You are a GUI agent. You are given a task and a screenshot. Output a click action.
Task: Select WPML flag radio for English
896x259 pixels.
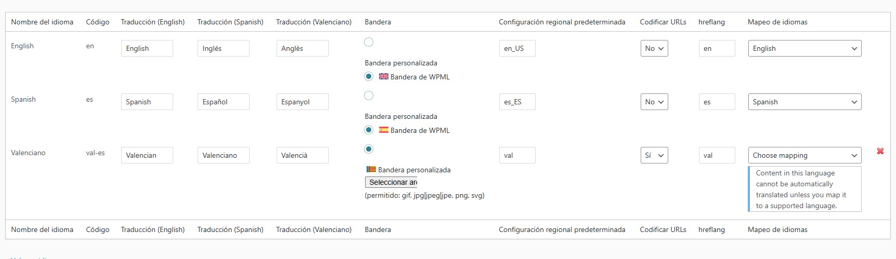[x=369, y=76]
